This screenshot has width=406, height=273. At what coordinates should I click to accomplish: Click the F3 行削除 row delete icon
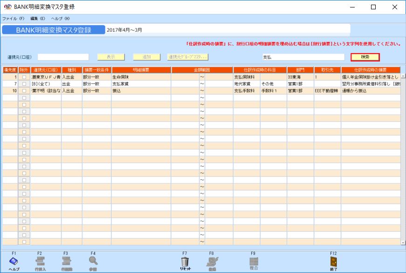(66, 261)
